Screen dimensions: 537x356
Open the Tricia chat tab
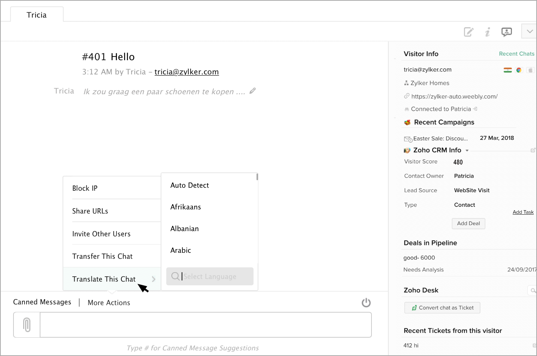pyautogui.click(x=37, y=15)
